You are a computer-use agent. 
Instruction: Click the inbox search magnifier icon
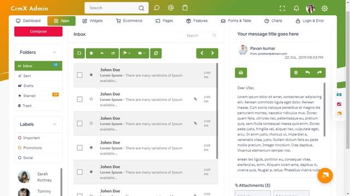pyautogui.click(x=214, y=35)
